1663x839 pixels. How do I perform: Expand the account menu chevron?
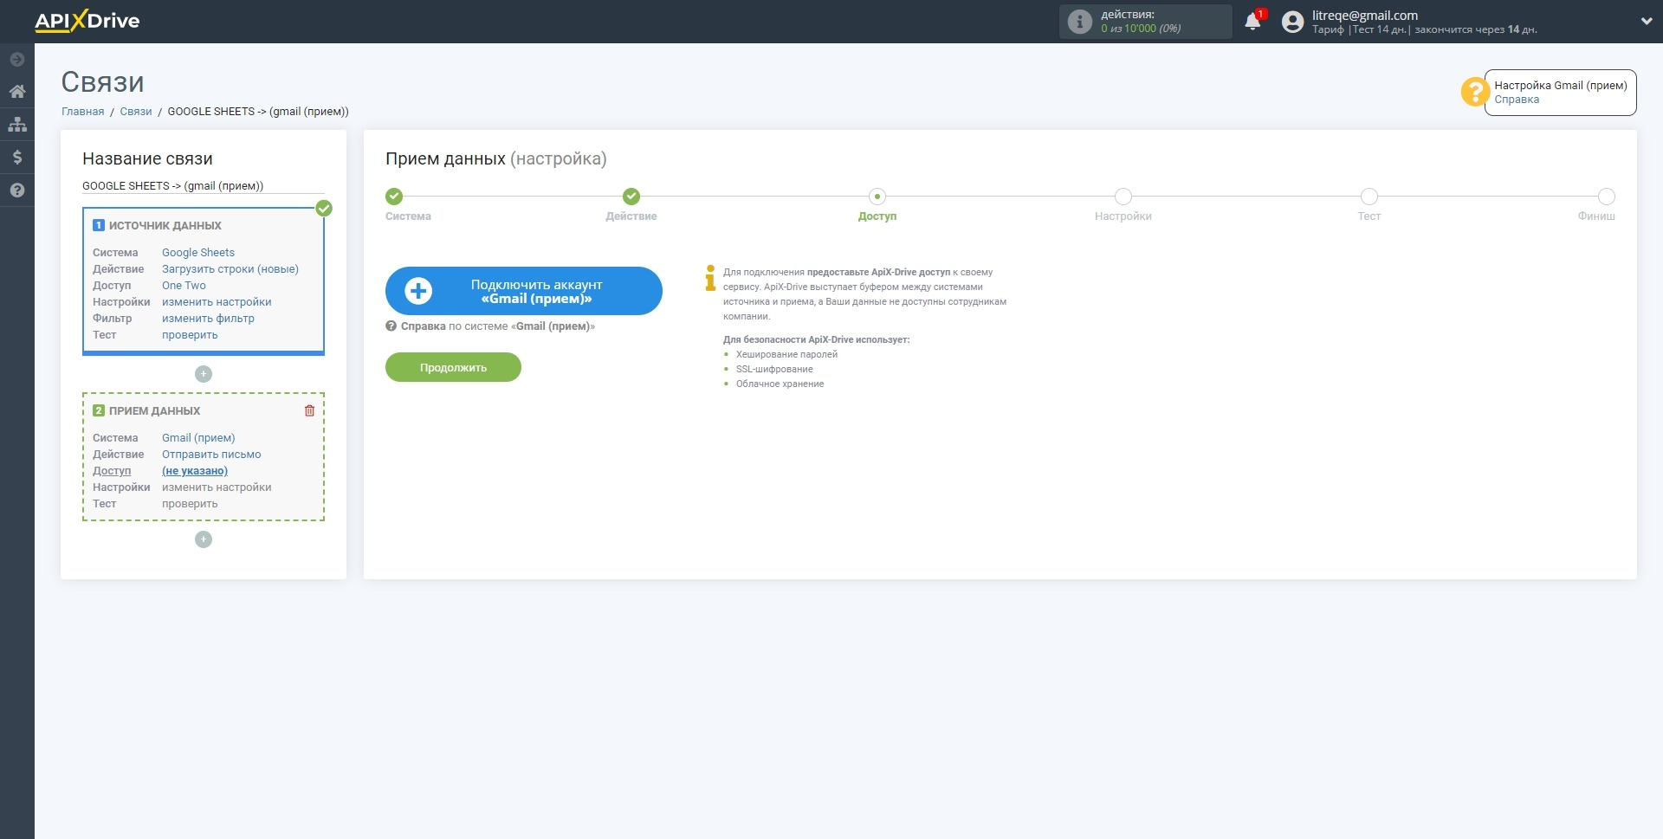pyautogui.click(x=1646, y=22)
